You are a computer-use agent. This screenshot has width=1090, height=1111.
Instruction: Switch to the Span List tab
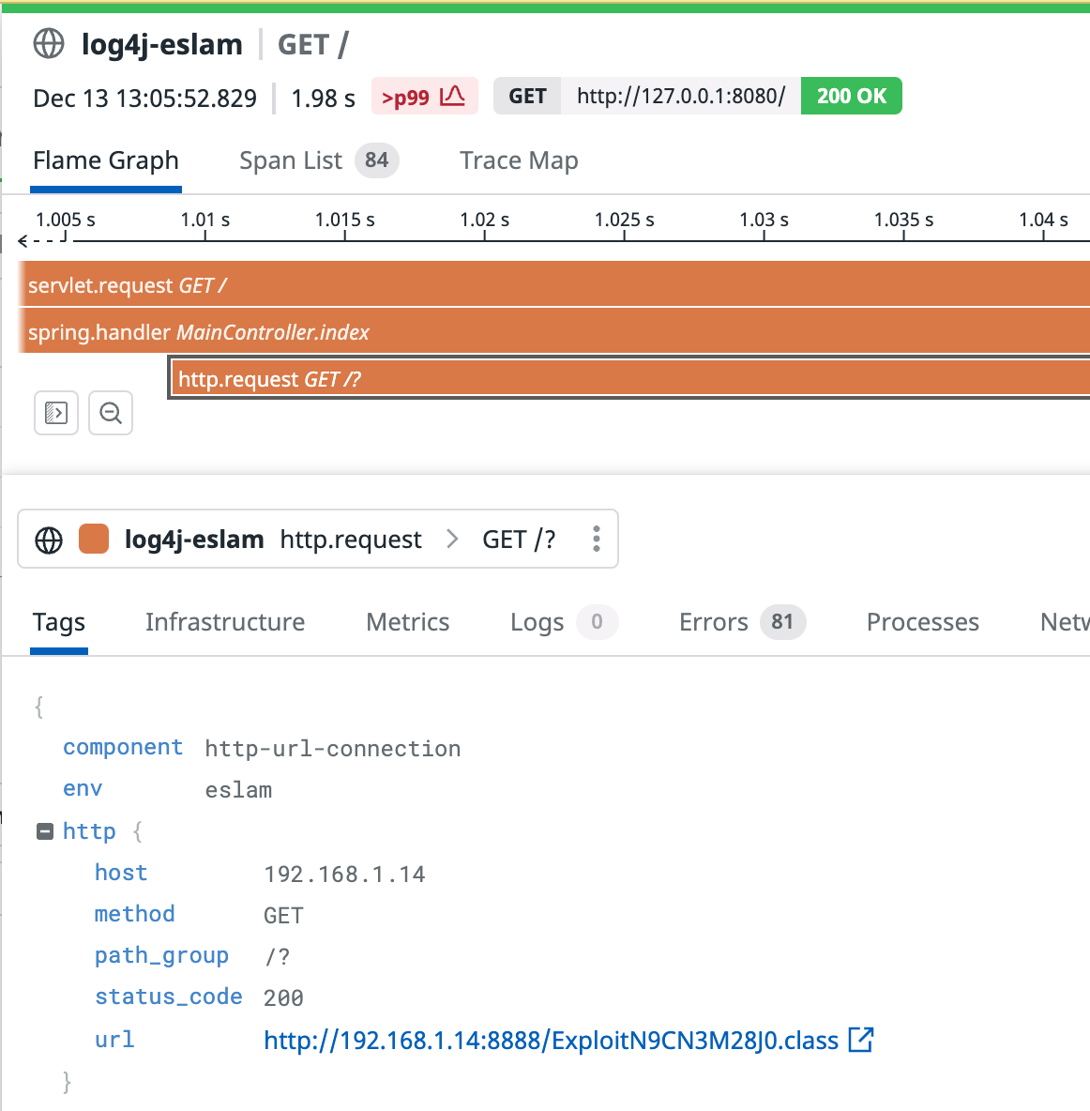coord(291,160)
